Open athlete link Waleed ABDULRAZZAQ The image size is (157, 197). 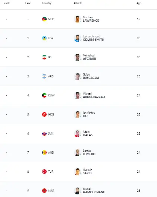[x=94, y=95]
